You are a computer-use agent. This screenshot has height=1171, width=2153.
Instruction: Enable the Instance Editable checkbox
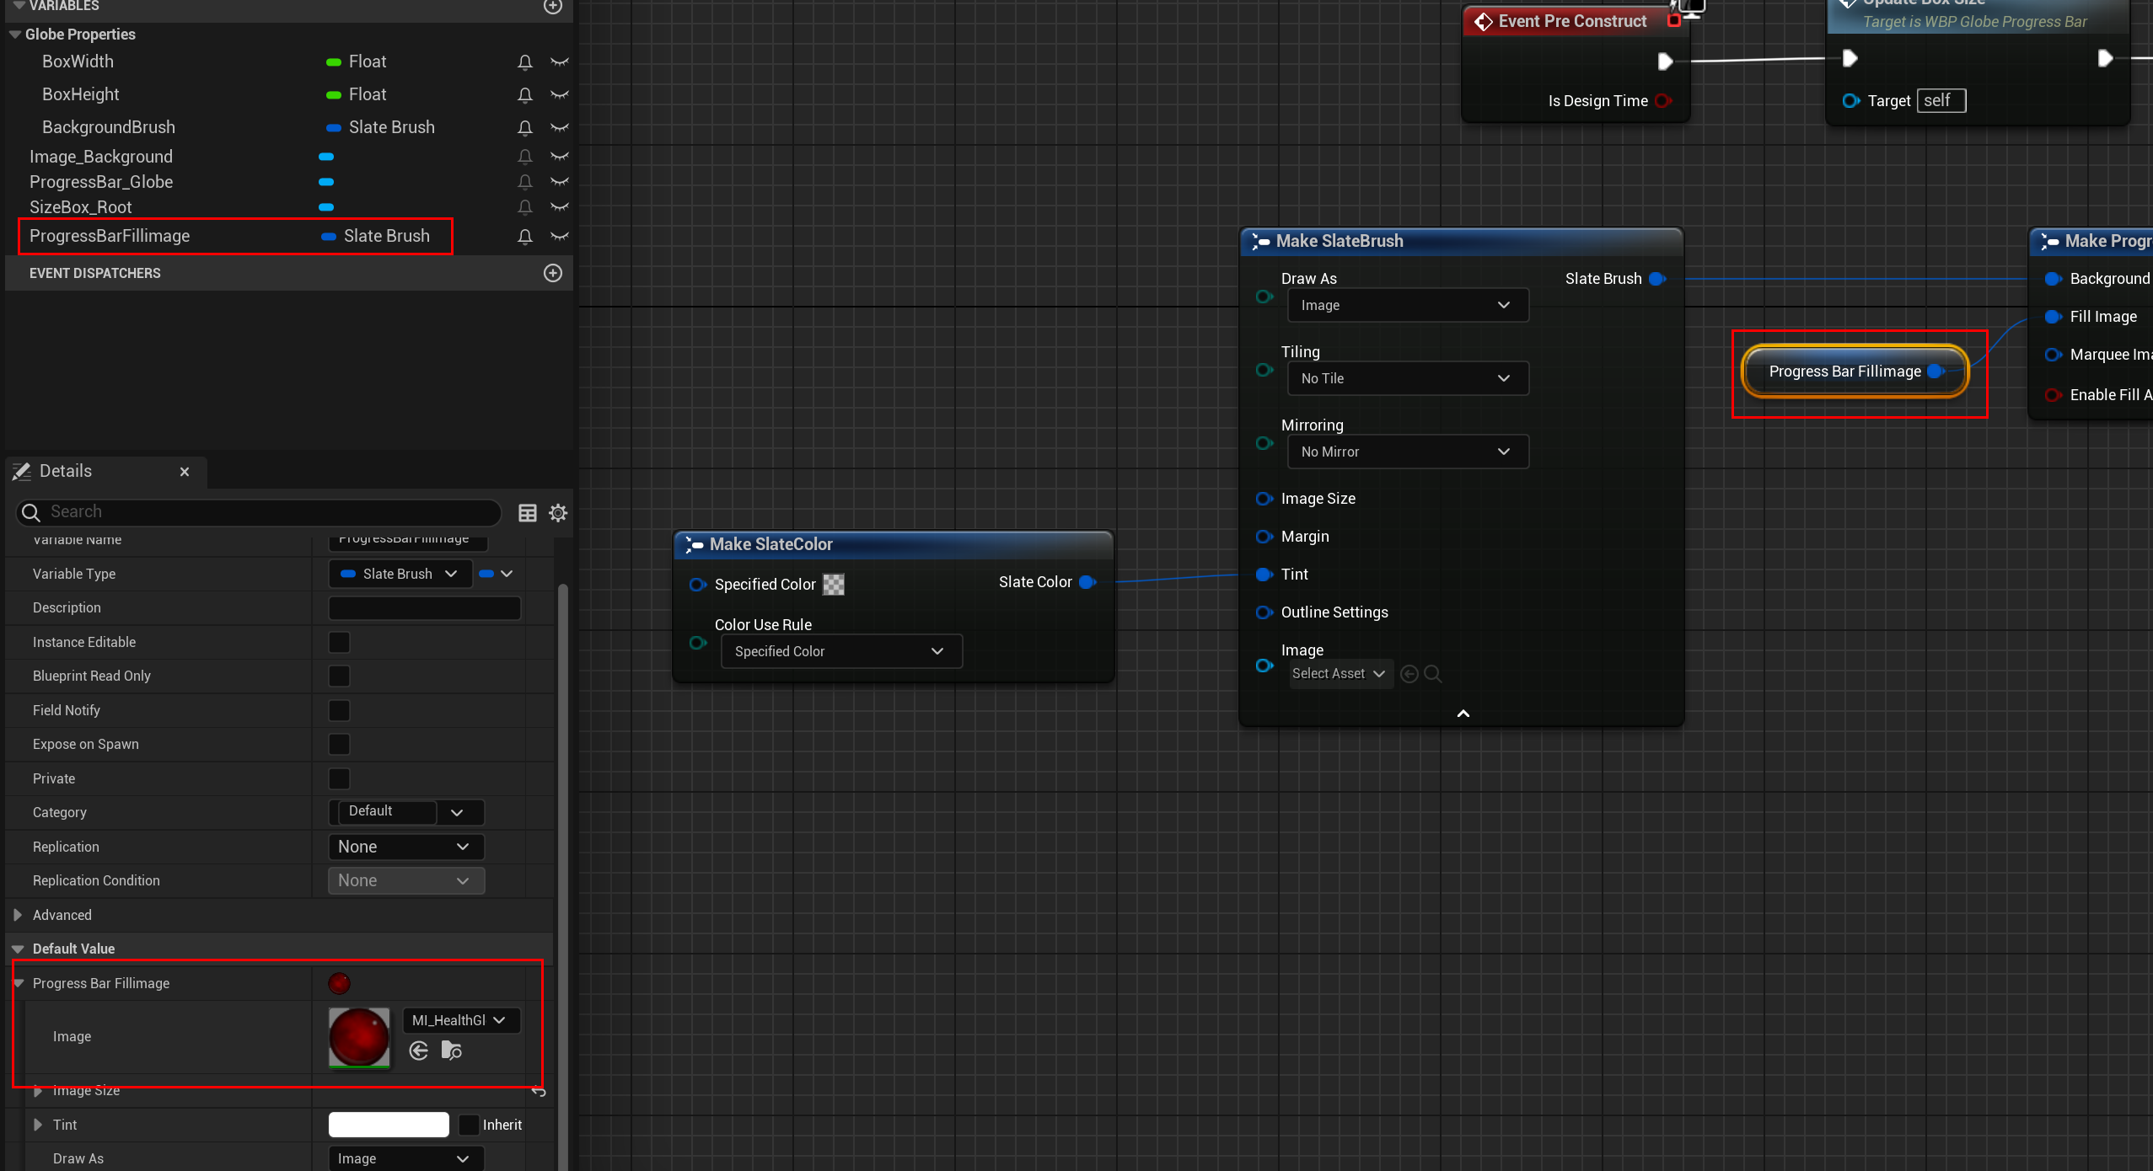339,642
